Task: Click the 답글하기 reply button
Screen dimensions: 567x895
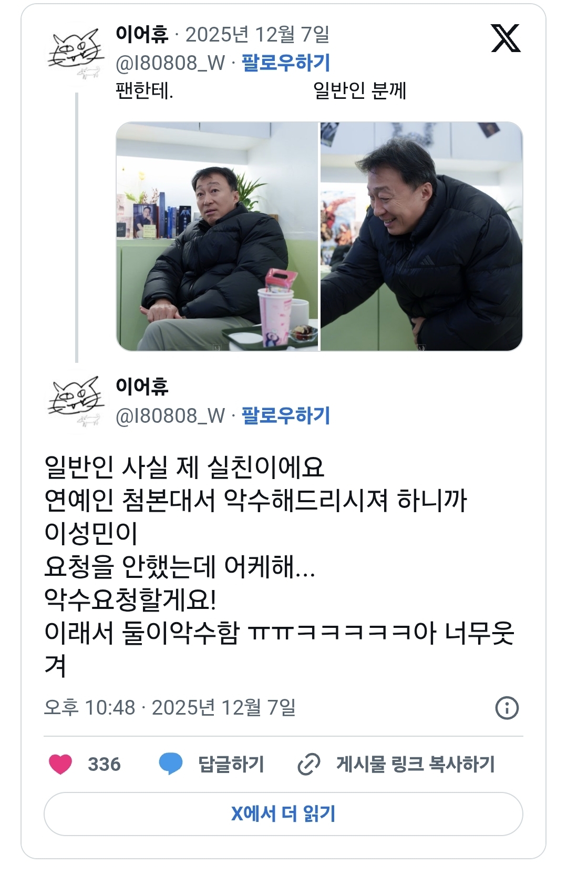Action: [x=231, y=764]
